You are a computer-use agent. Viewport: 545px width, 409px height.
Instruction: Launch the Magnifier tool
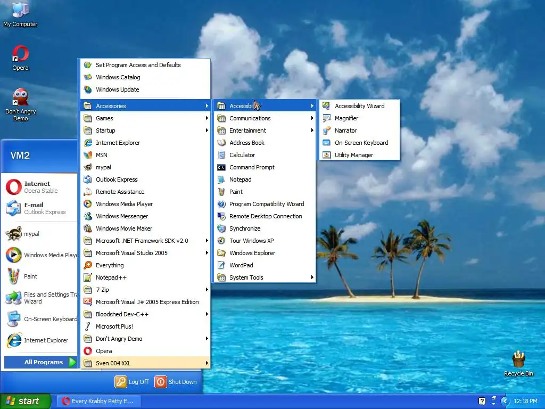359,118
